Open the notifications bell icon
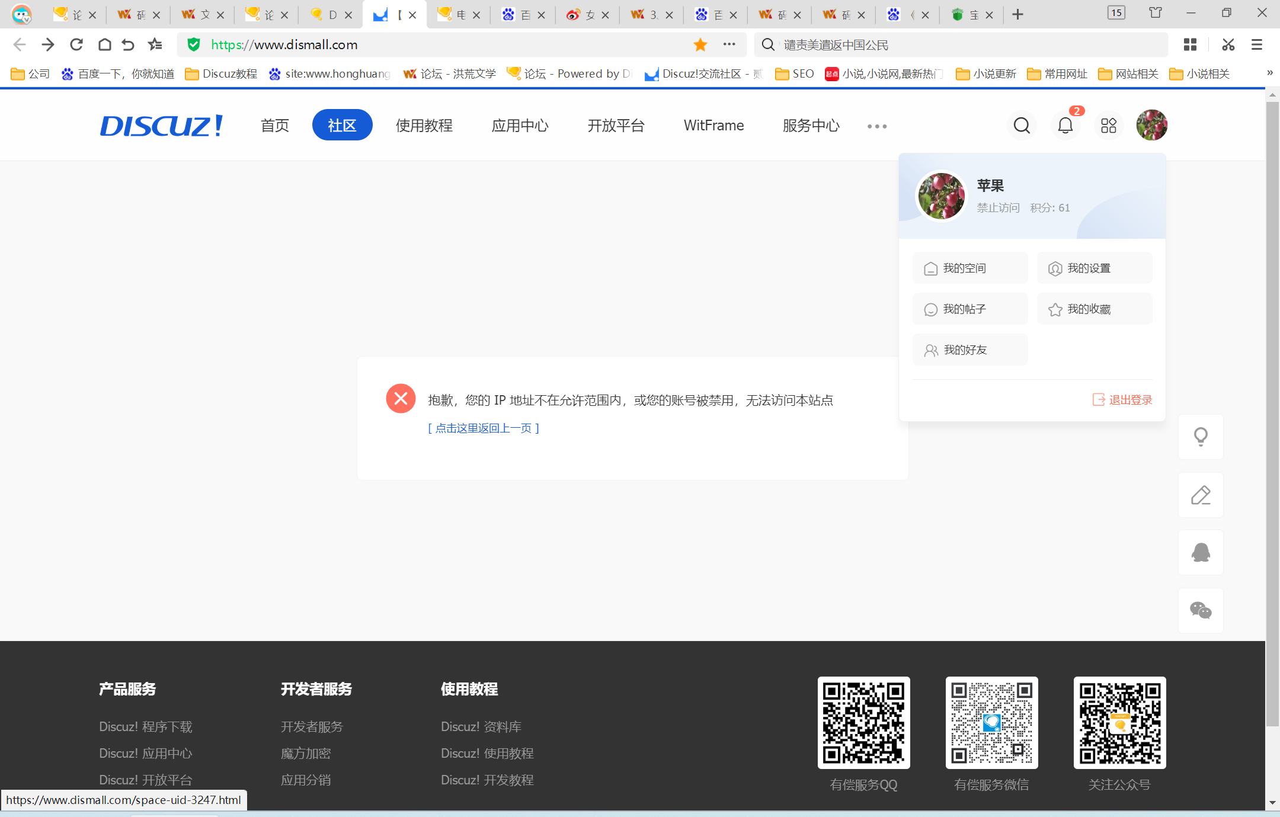The height and width of the screenshot is (817, 1280). click(x=1065, y=126)
